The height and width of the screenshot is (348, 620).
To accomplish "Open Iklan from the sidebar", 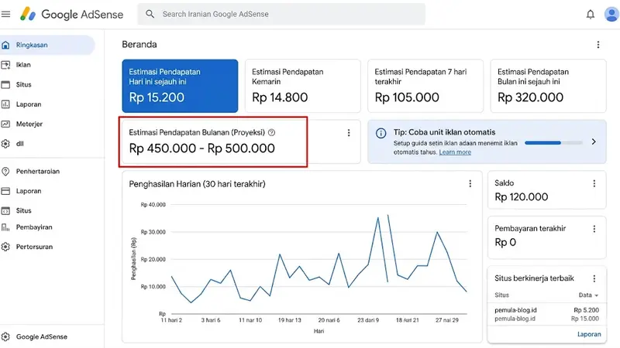I will tap(23, 65).
